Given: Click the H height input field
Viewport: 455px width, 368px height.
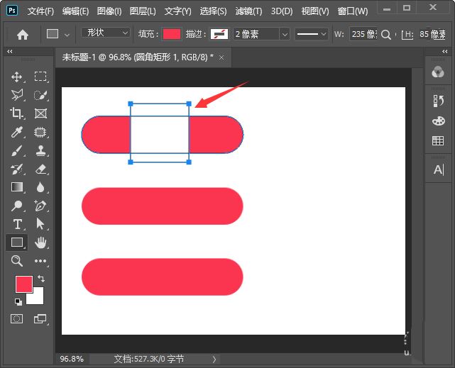Looking at the screenshot, I should (432, 35).
